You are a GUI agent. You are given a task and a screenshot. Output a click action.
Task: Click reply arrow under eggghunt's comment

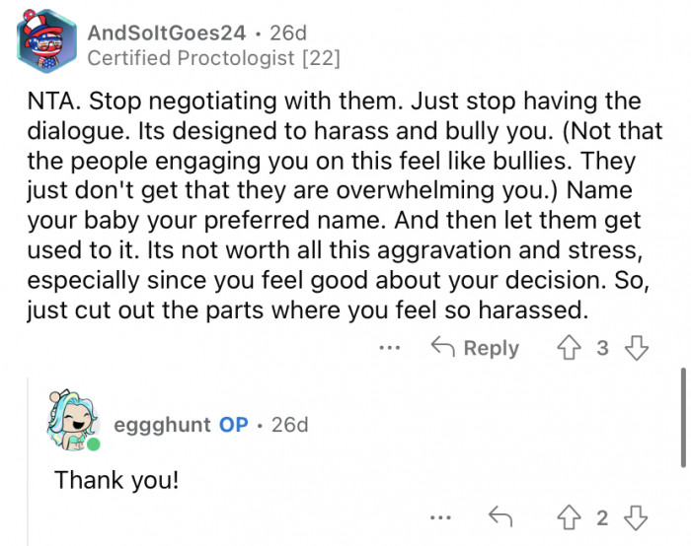coord(501,517)
